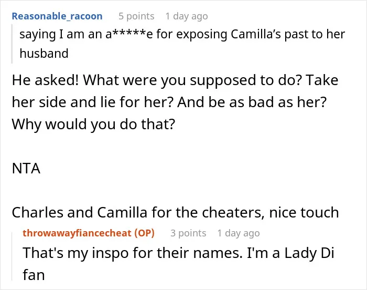Click the word fan ending the reply
The height and width of the screenshot is (290, 367).
pyautogui.click(x=34, y=275)
